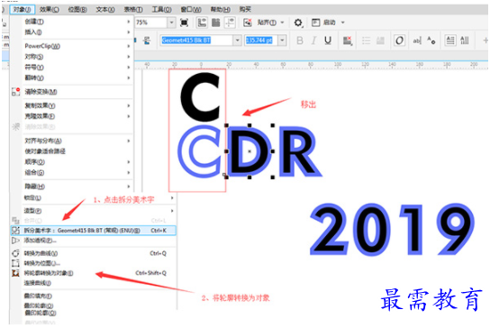Click the font name input field
The height and width of the screenshot is (328, 490).
pyautogui.click(x=196, y=41)
